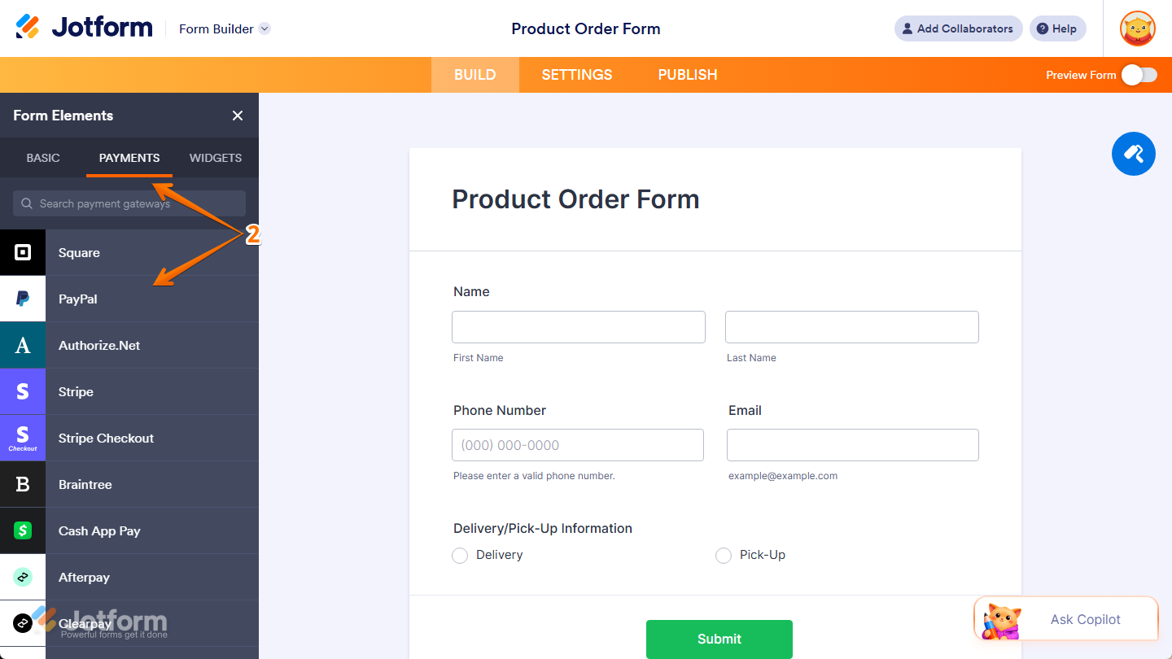Enable the Preview Form toggle

1138,74
